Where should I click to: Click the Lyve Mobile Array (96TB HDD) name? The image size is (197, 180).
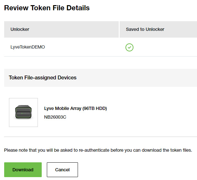75,108
